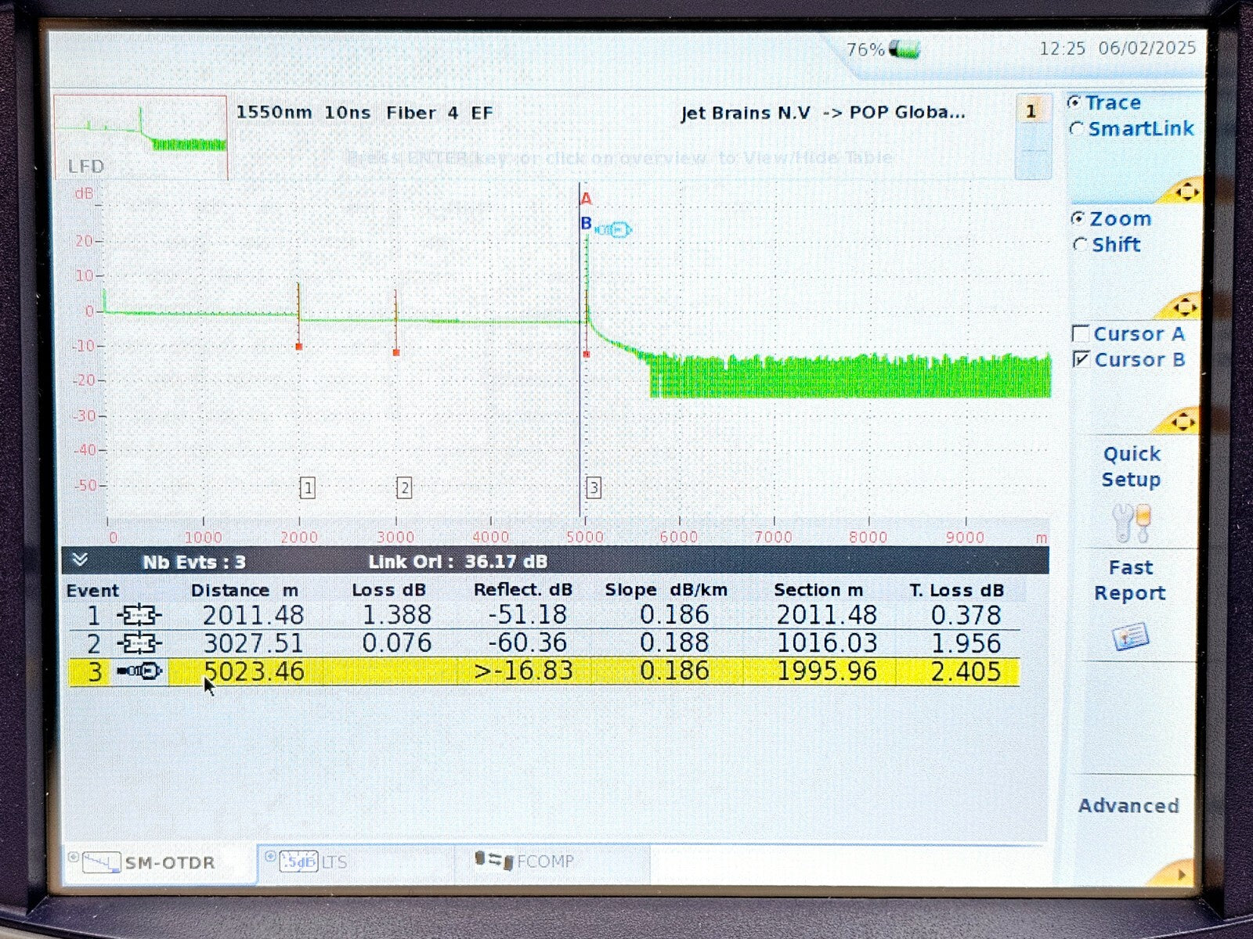
Task: Select the Shift radio button
Action: pyautogui.click(x=1080, y=245)
